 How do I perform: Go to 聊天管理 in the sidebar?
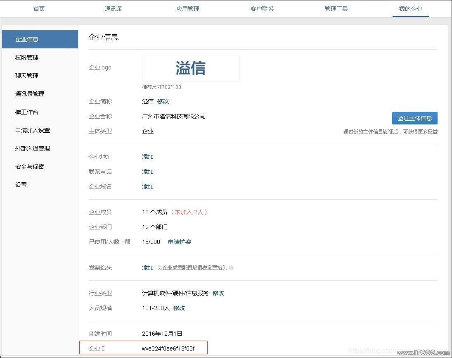point(27,76)
